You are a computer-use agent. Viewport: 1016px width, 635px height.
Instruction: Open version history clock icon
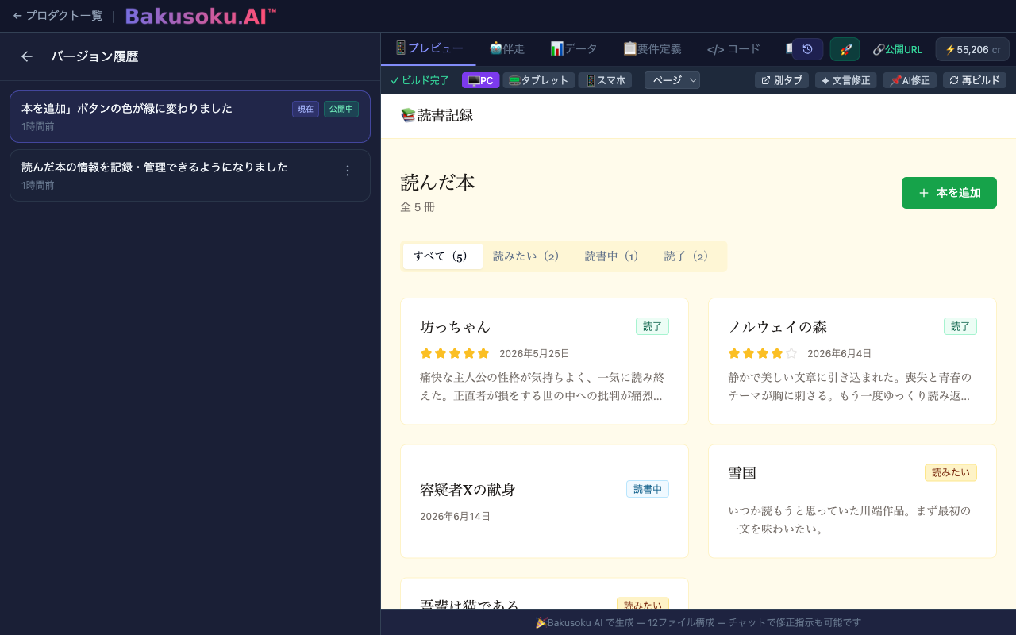click(x=807, y=49)
